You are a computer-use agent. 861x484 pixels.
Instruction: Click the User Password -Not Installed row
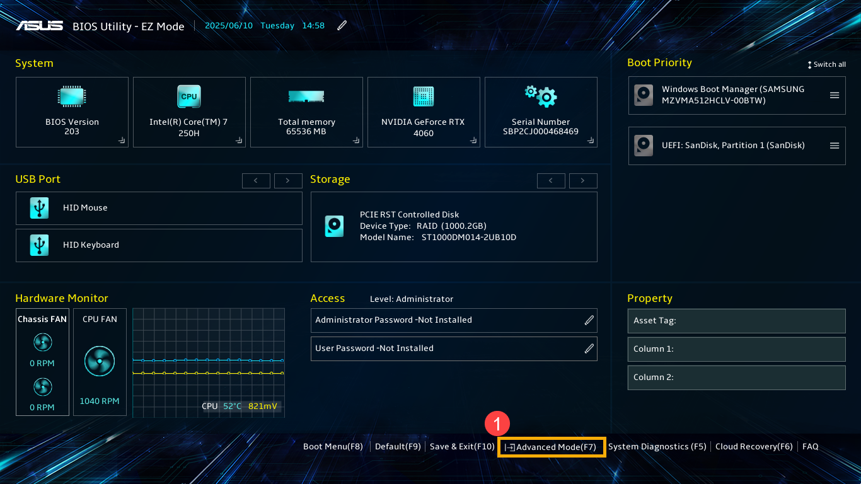454,349
